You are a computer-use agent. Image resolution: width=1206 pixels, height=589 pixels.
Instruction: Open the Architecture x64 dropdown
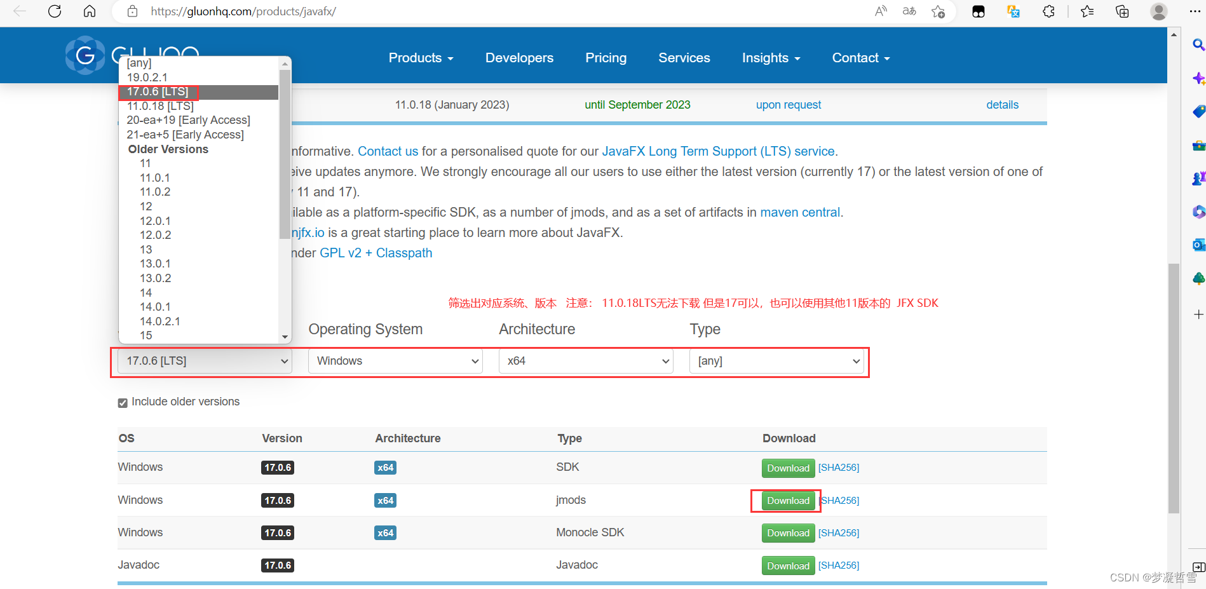(586, 361)
